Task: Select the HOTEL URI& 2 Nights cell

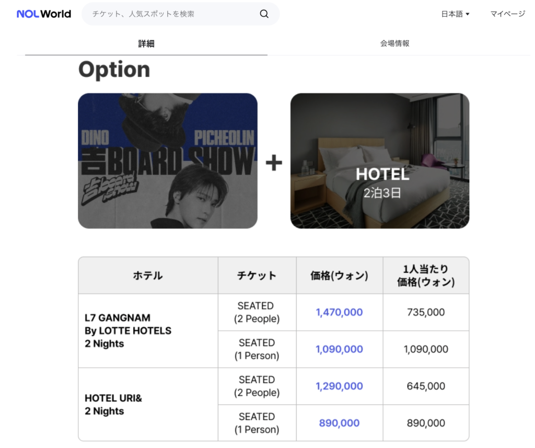Action: [x=148, y=404]
